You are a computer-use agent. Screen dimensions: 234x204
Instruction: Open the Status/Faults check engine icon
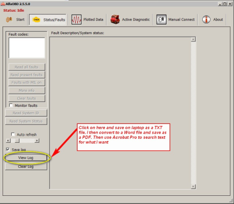coord(36,20)
